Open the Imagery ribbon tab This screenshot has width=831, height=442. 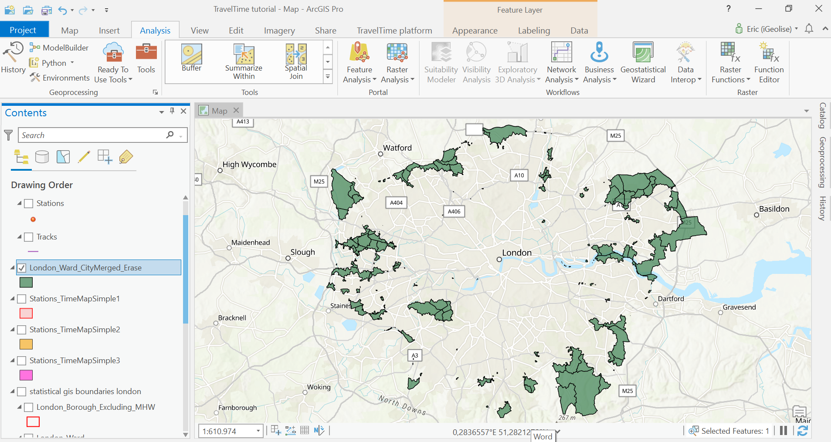(x=278, y=30)
